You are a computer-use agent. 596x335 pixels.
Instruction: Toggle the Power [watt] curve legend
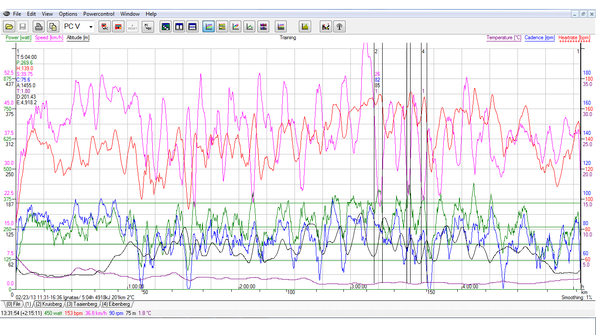[18, 38]
